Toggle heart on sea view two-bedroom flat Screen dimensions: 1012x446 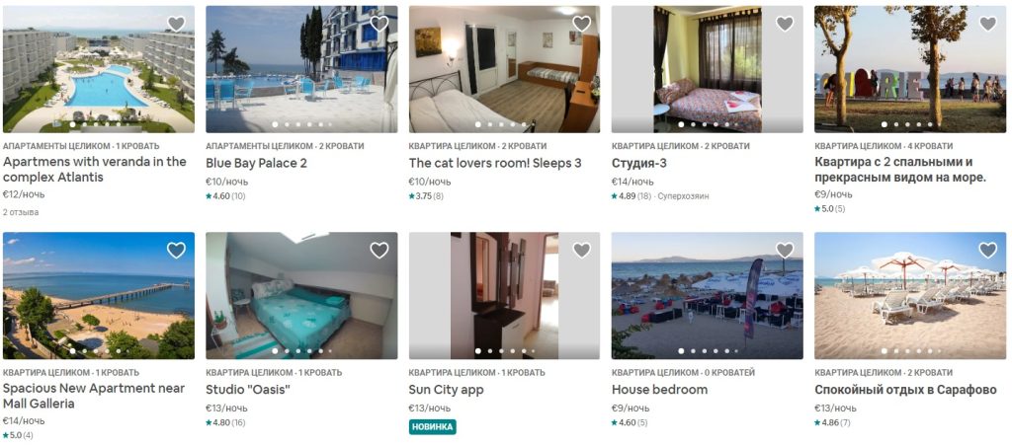(988, 24)
